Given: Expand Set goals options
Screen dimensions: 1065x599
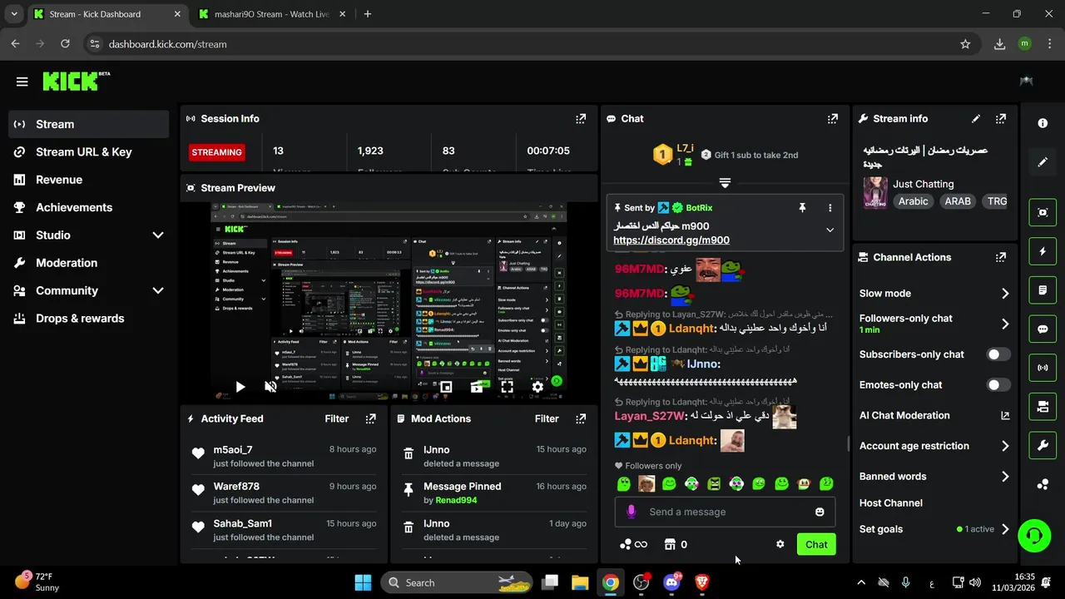Looking at the screenshot, I should [x=934, y=529].
